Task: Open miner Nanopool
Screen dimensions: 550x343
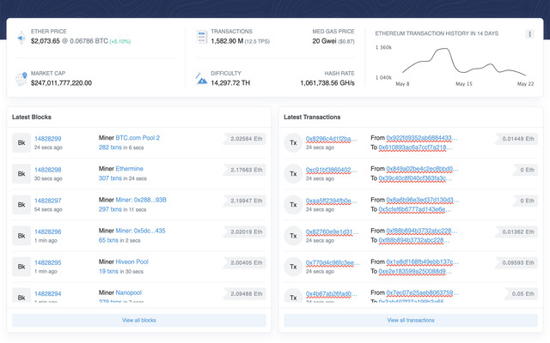Action: coord(128,292)
